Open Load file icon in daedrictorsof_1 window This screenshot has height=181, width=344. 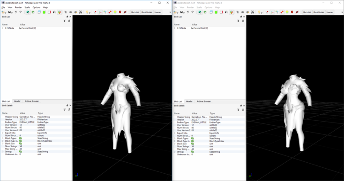pos(175,12)
